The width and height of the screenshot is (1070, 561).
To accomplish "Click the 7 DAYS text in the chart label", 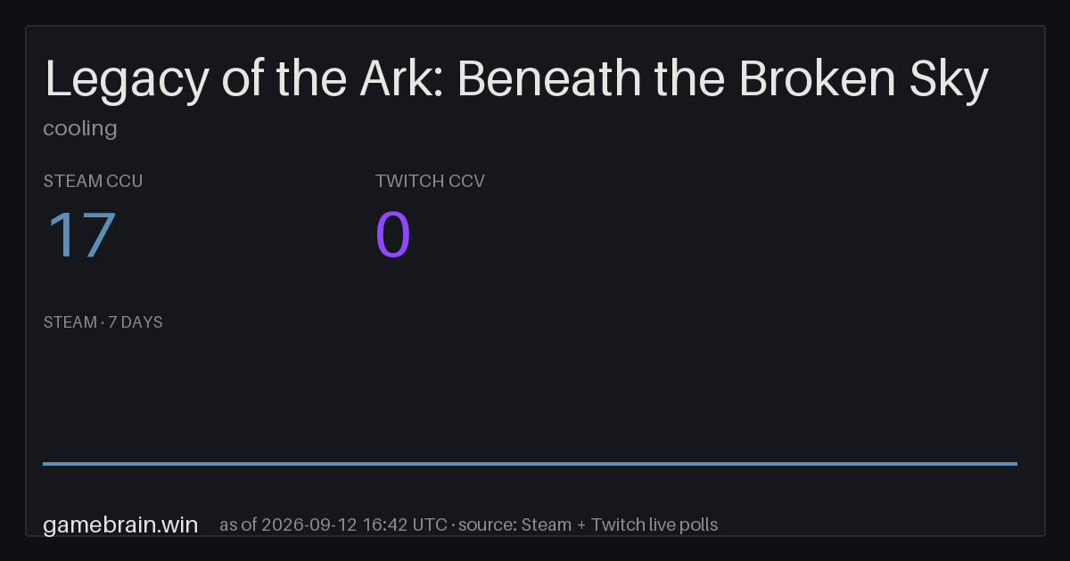I will point(136,322).
